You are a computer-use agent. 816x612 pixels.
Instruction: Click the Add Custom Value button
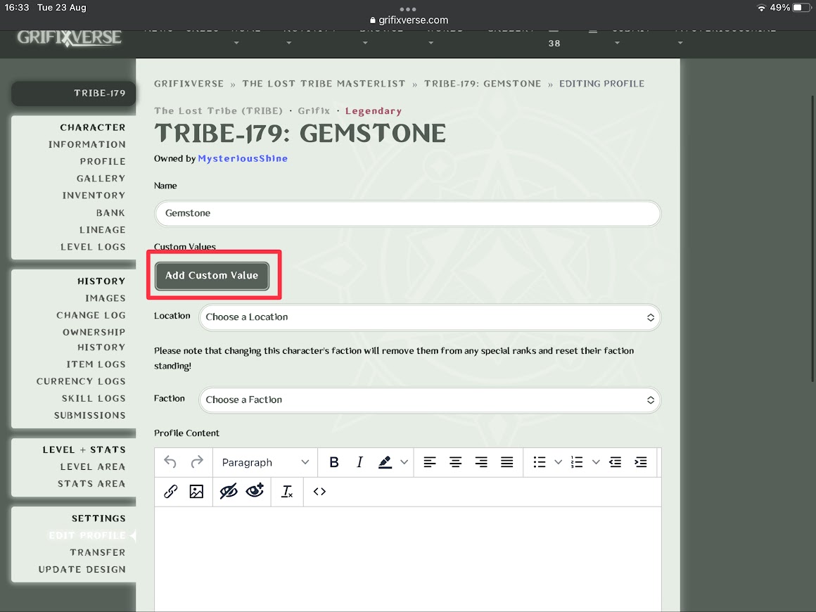[212, 276]
